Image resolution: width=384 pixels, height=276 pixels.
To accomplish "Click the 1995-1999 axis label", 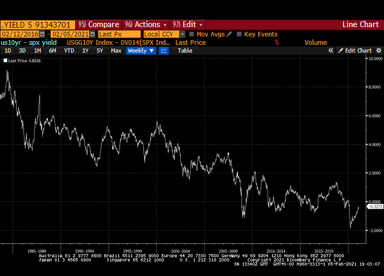I will click(x=133, y=251).
